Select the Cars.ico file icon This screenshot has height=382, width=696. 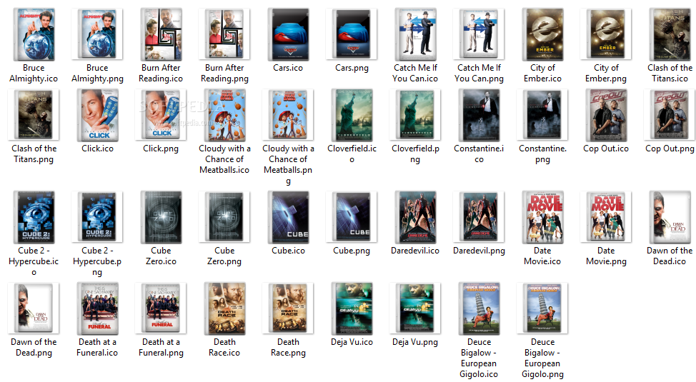288,34
